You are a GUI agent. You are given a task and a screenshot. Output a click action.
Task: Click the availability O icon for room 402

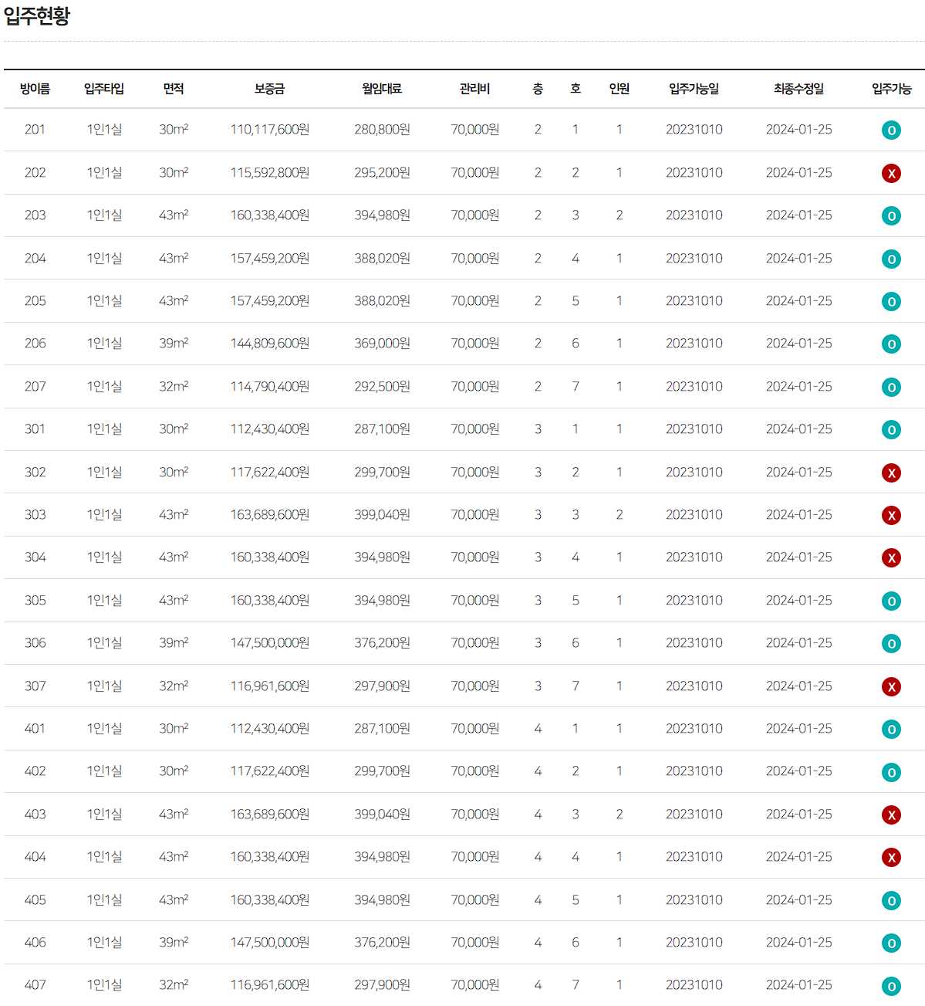(x=891, y=772)
